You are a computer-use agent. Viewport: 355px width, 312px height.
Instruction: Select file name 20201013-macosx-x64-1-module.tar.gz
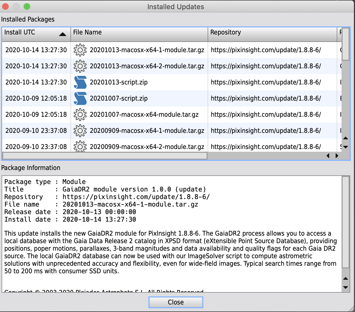[147, 50]
